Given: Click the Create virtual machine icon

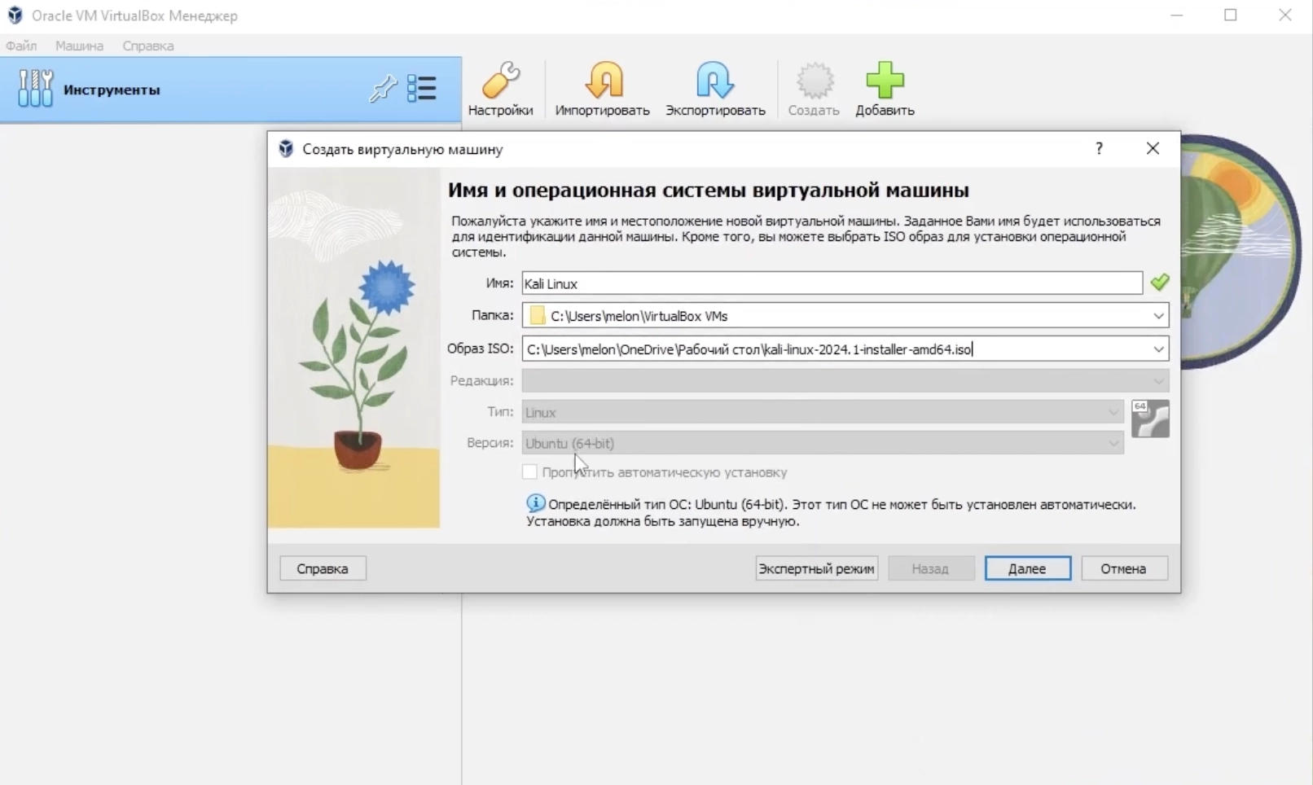Looking at the screenshot, I should pos(812,87).
